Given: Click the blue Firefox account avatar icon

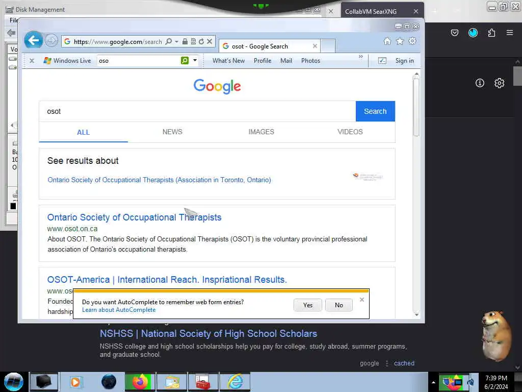Looking at the screenshot, I should point(473,33).
